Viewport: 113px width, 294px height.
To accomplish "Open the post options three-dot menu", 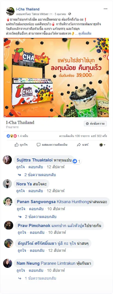I will (105, 9).
